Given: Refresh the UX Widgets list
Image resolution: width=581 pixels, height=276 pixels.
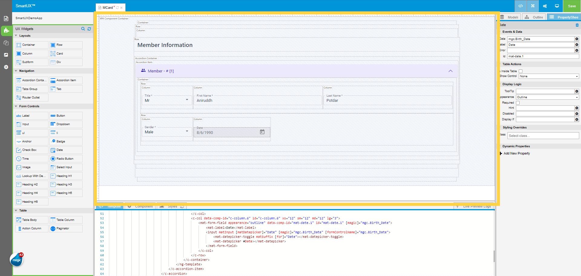Looking at the screenshot, I should pos(89,29).
